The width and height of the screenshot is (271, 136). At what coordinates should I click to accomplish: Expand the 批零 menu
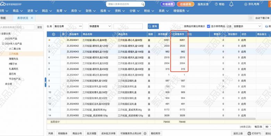click(x=61, y=11)
